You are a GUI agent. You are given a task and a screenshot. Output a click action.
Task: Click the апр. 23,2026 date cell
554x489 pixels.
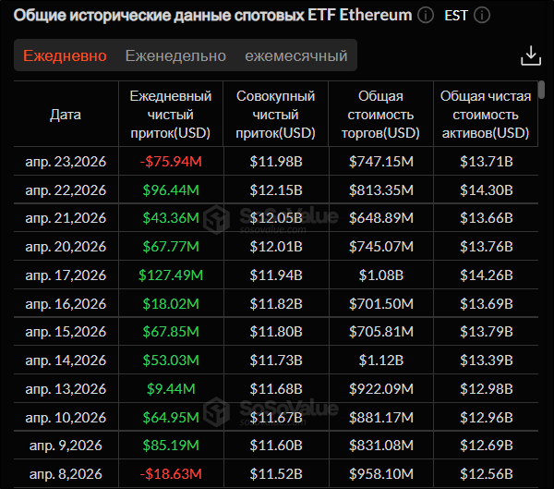click(x=66, y=162)
